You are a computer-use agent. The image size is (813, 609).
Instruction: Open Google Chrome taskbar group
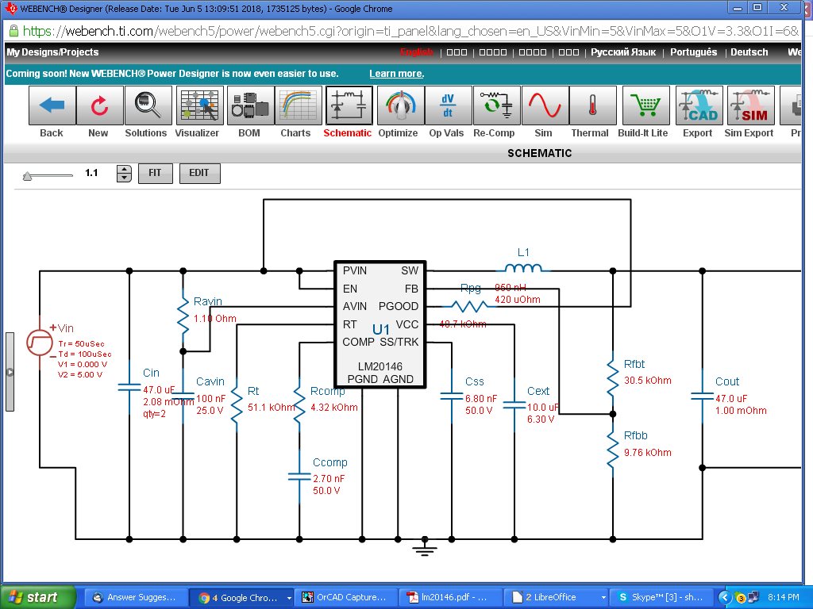coord(241,597)
